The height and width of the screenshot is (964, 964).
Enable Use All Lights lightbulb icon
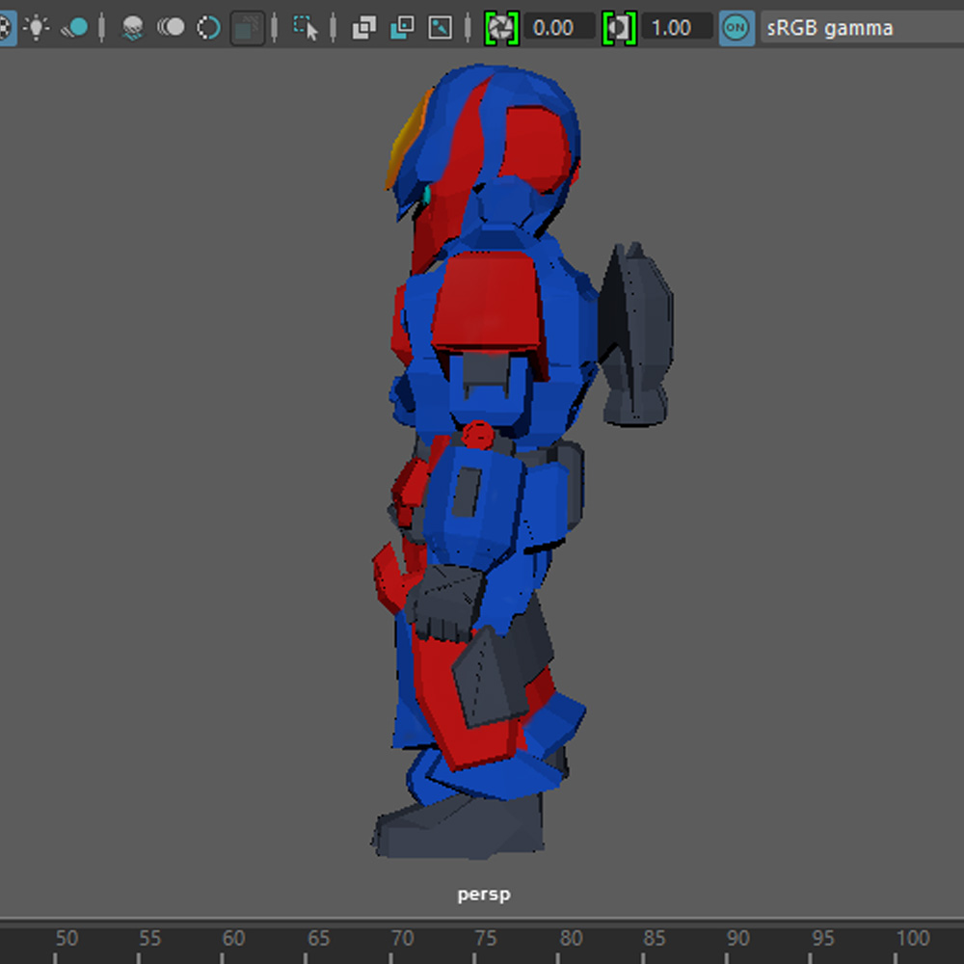[x=38, y=27]
